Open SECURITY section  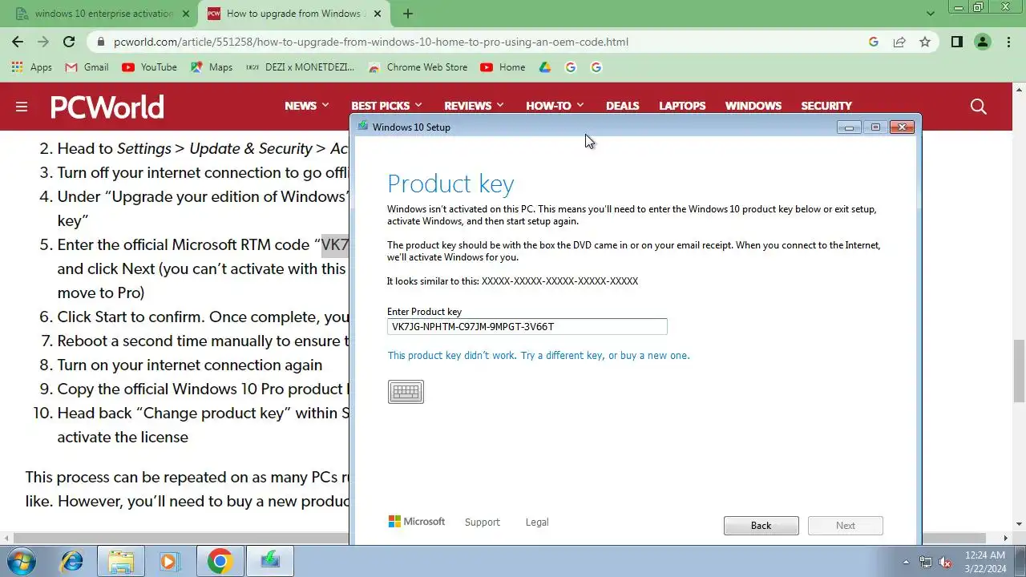coord(826,106)
